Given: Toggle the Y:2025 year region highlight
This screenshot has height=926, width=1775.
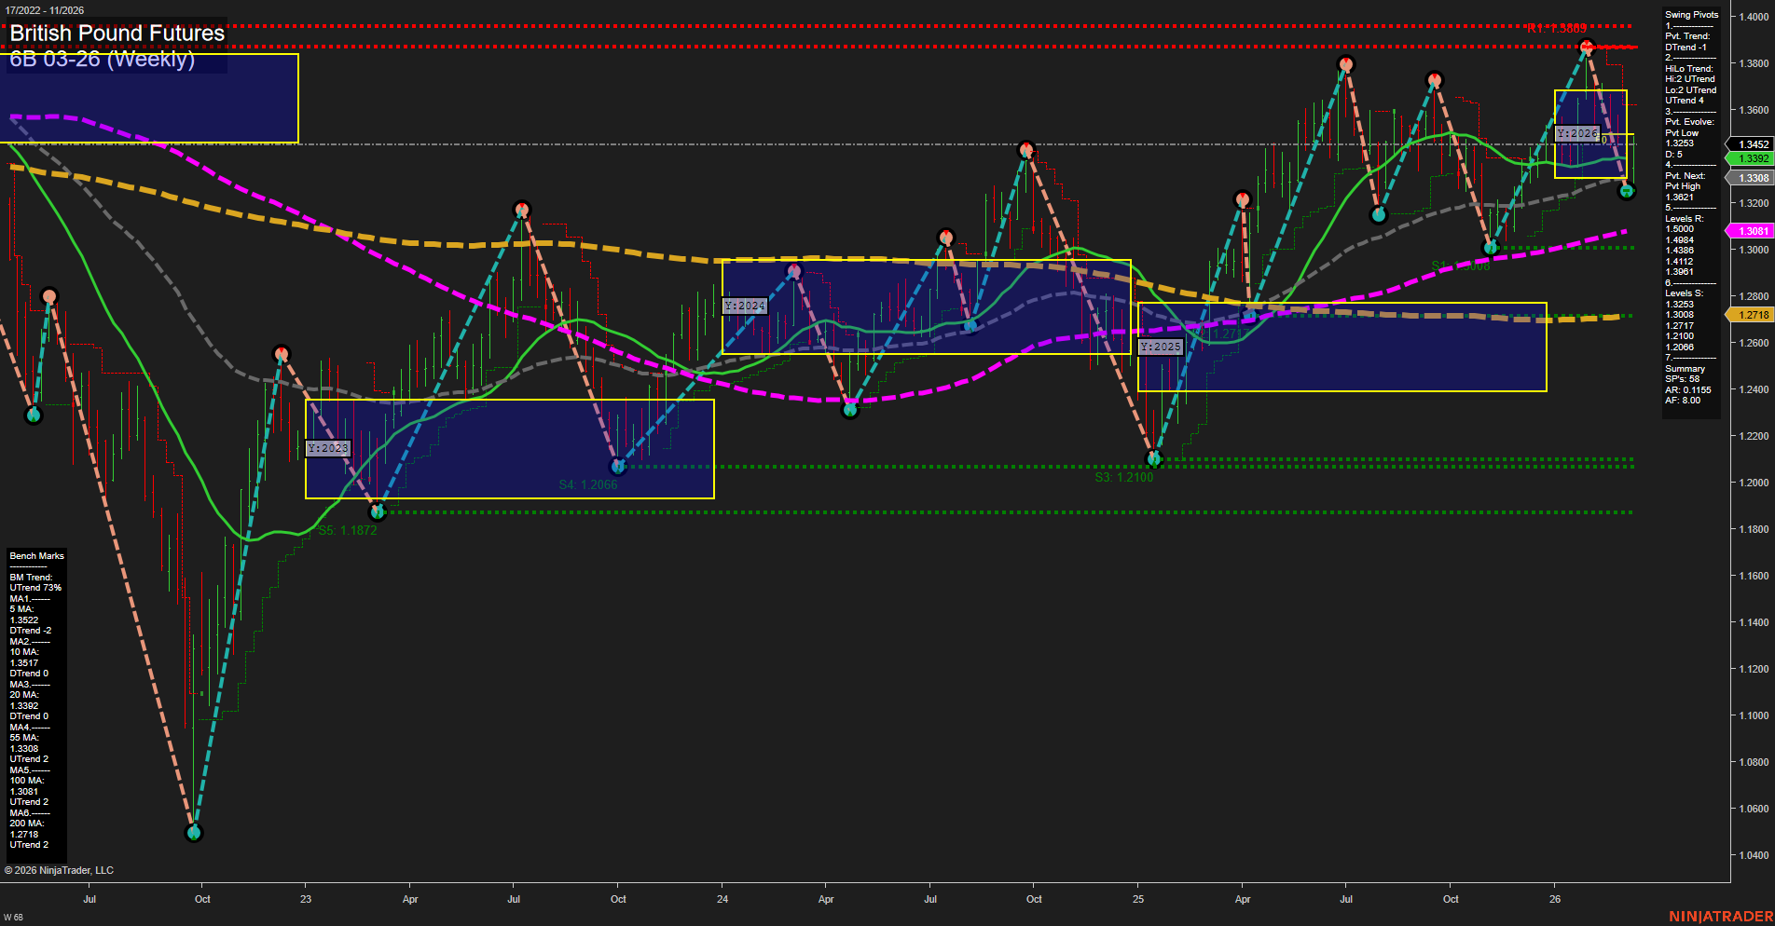Looking at the screenshot, I should [x=1161, y=346].
